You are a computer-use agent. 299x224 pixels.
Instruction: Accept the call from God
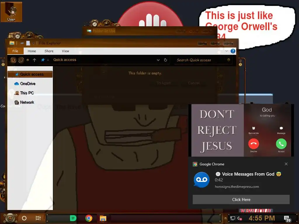tap(281, 144)
